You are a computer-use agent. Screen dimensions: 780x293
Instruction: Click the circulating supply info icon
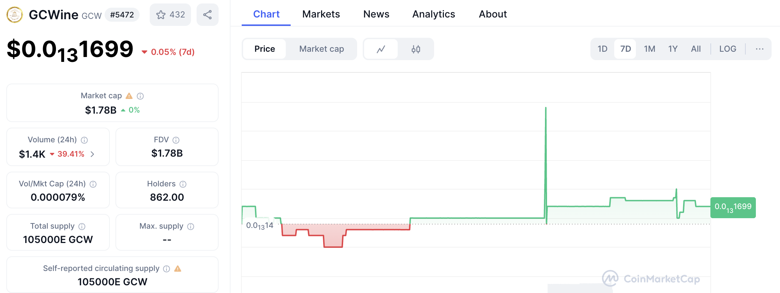(x=166, y=269)
